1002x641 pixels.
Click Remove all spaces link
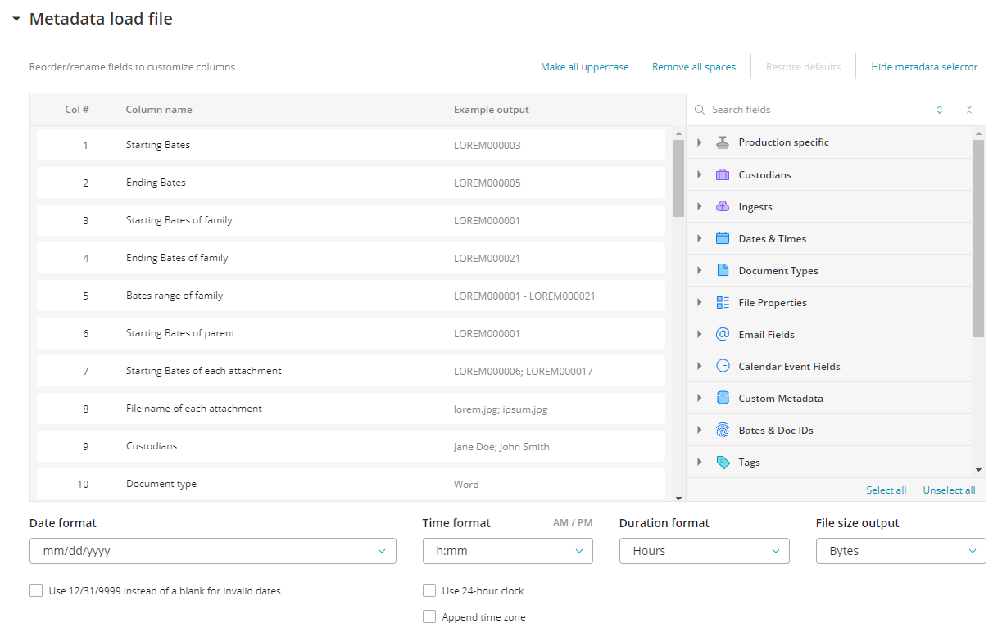click(694, 67)
